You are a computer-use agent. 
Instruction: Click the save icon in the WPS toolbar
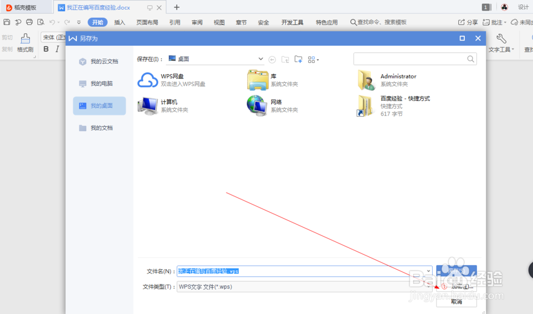[x=6, y=22]
